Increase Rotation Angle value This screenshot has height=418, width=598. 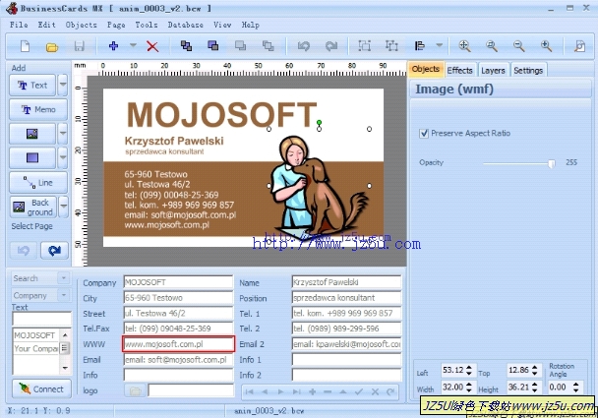[x=576, y=385]
